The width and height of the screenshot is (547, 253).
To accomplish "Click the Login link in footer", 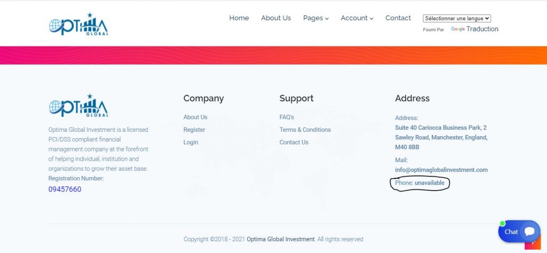I will [x=191, y=143].
